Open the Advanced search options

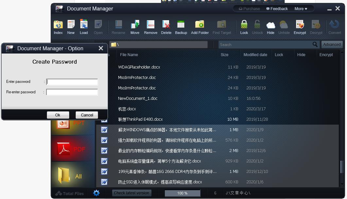[332, 44]
